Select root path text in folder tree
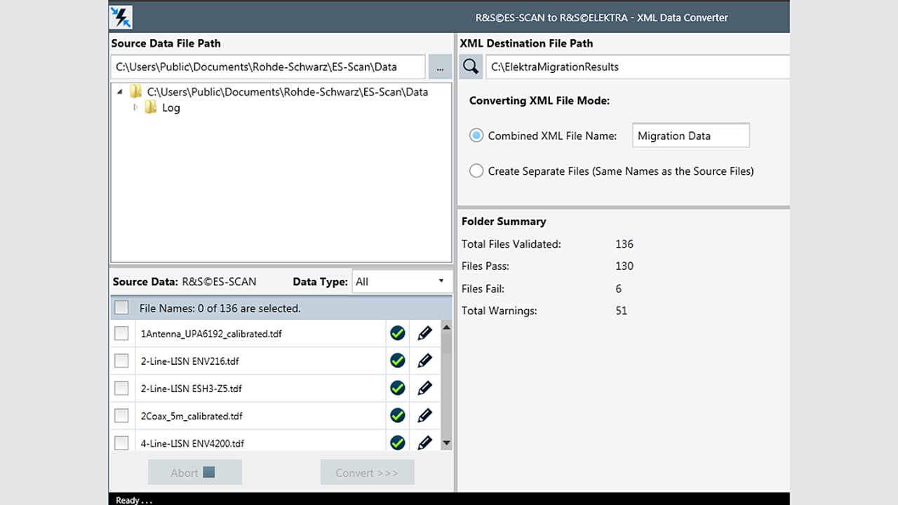898x505 pixels. (x=288, y=91)
